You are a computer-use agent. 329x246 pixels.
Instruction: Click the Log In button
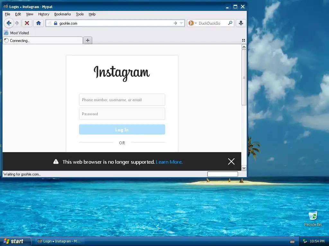(122, 129)
